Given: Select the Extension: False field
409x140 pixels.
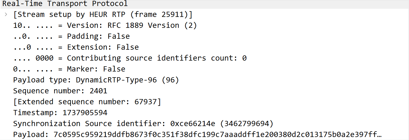Looking at the screenshot, I should pyautogui.click(x=204, y=47).
